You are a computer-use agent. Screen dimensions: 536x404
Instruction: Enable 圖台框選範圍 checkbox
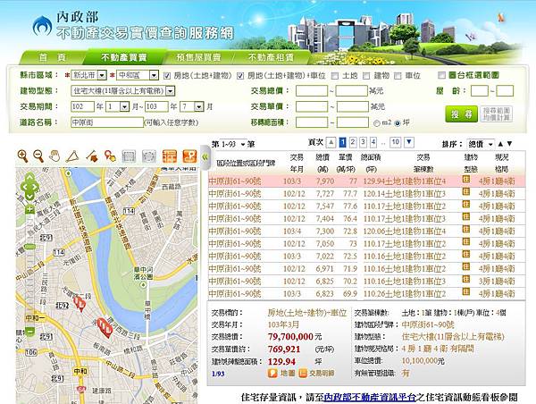click(x=441, y=75)
